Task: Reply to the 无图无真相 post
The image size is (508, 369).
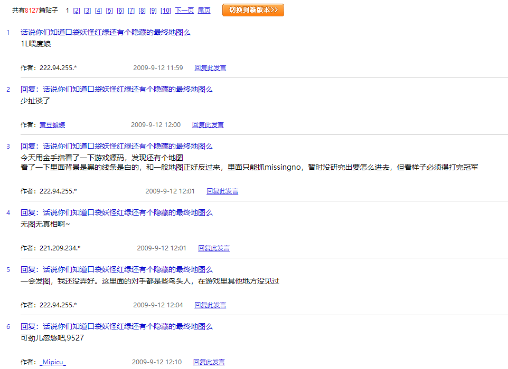Action: coord(214,248)
